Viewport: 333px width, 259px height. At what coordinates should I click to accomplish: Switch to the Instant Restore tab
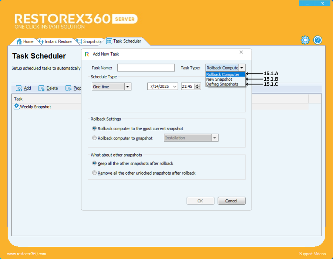(55, 41)
